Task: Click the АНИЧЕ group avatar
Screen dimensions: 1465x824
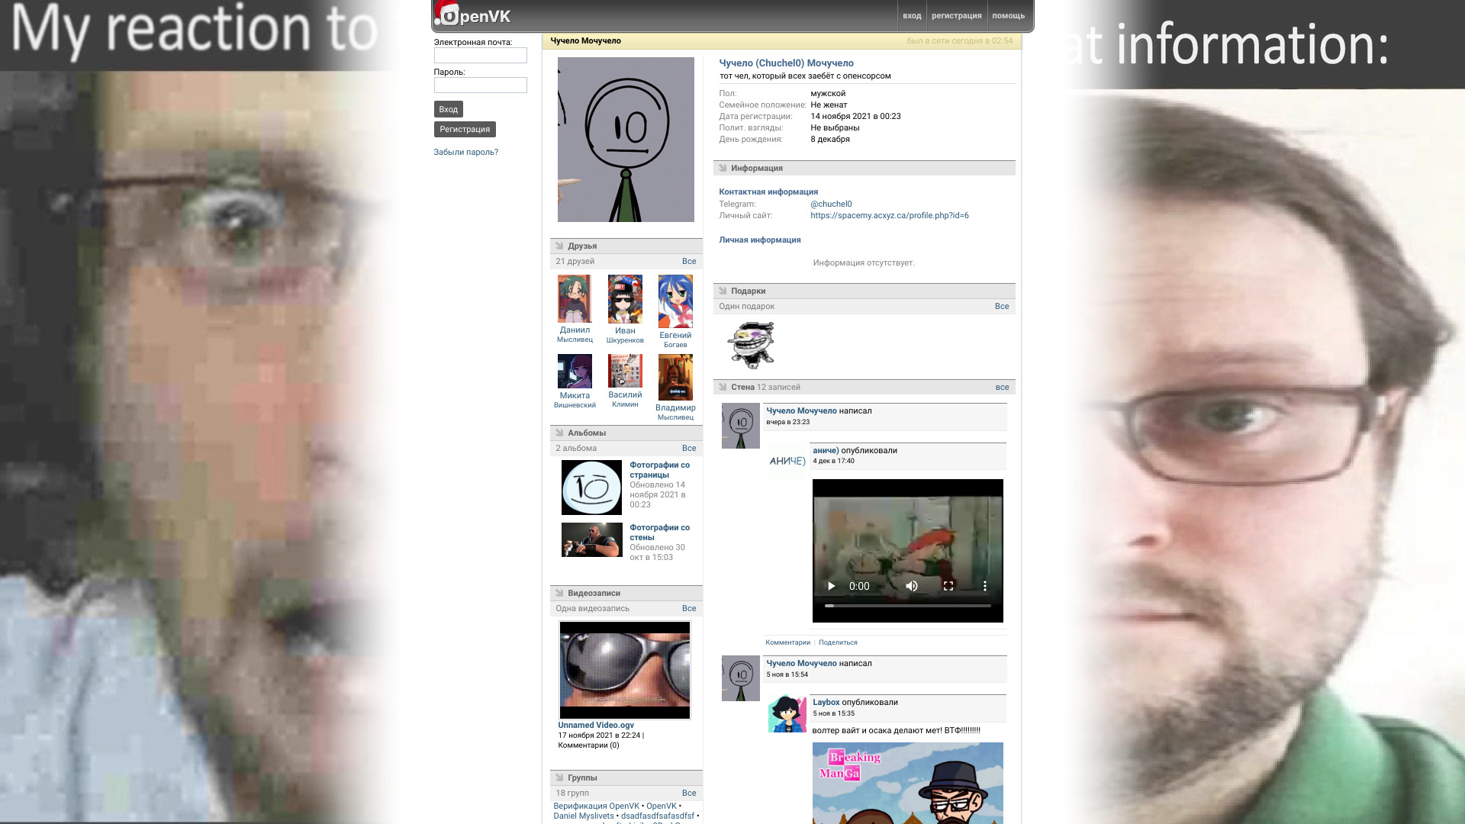Action: coord(787,461)
